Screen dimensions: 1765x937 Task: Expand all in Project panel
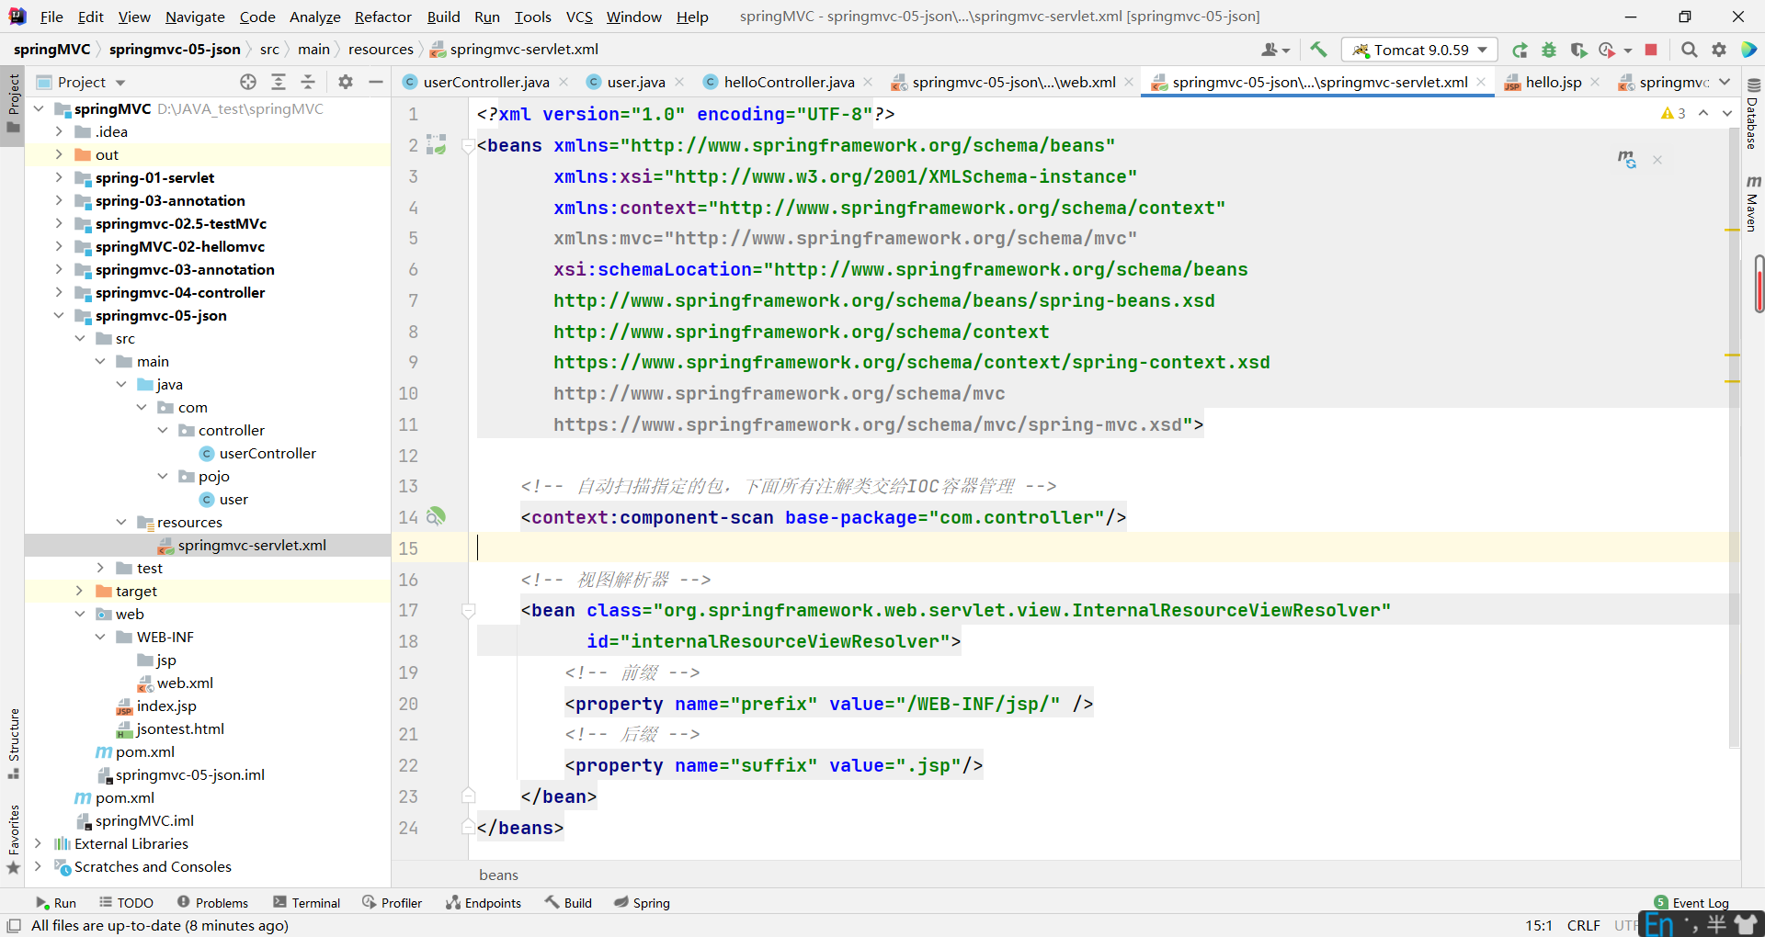tap(279, 82)
